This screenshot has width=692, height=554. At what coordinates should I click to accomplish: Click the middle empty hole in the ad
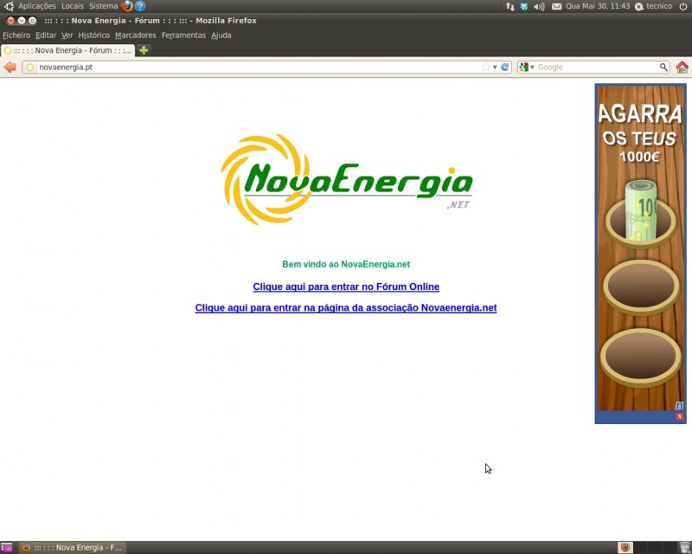click(641, 287)
